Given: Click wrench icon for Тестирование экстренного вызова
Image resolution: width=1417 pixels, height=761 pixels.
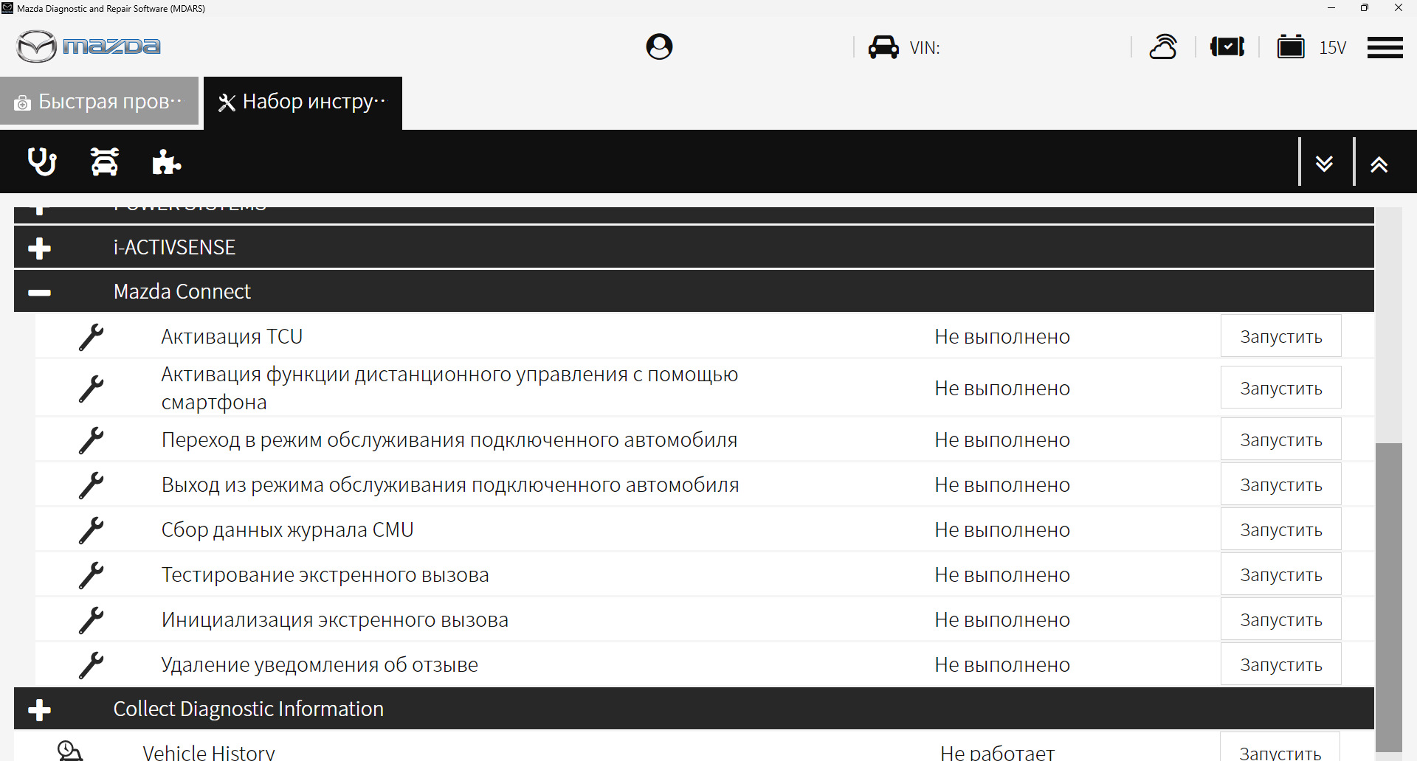Looking at the screenshot, I should click(x=92, y=575).
